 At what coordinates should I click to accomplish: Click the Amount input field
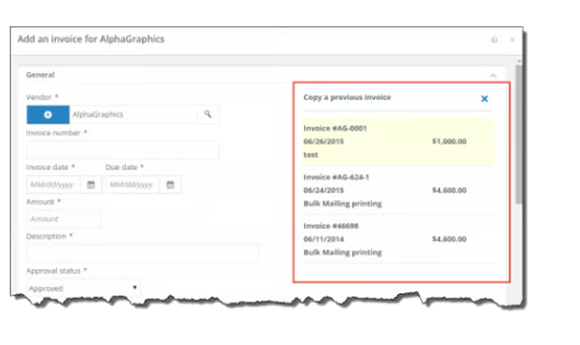point(64,219)
